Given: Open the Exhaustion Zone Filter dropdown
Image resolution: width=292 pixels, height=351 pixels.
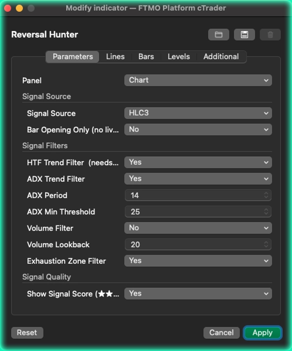Looking at the screenshot, I should pos(198,261).
